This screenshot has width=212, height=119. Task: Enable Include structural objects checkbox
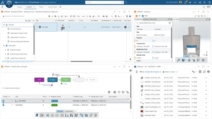(3, 88)
